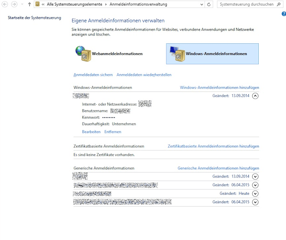Click Entfernen to remove the credential
The image size is (286, 240).
click(x=113, y=132)
